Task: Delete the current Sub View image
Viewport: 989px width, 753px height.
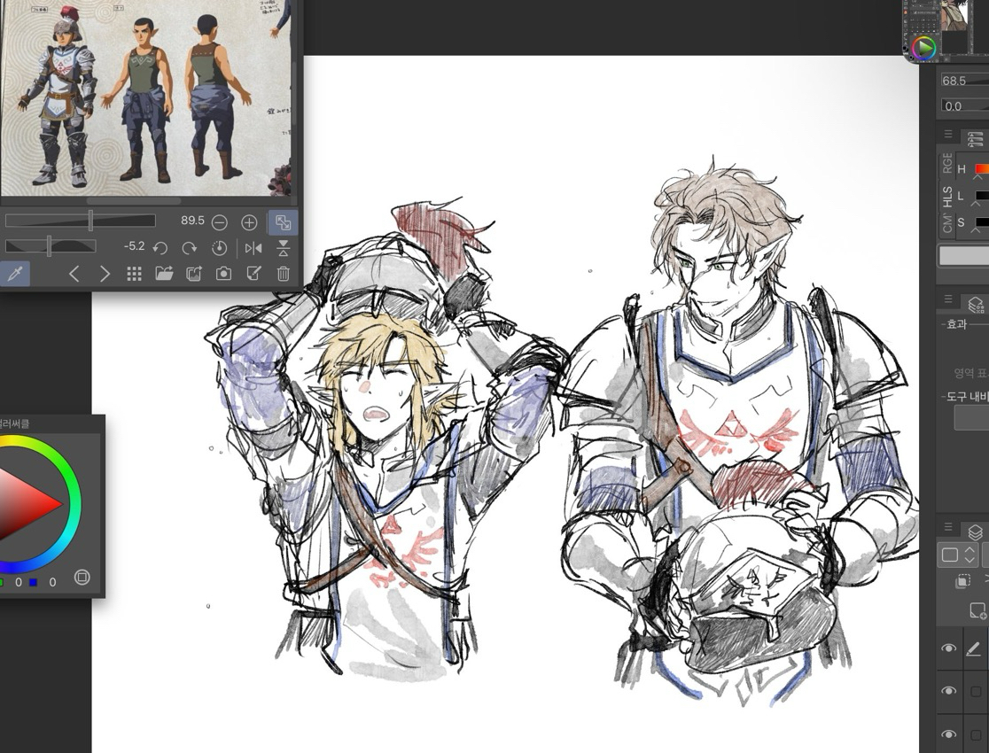Action: coord(283,275)
